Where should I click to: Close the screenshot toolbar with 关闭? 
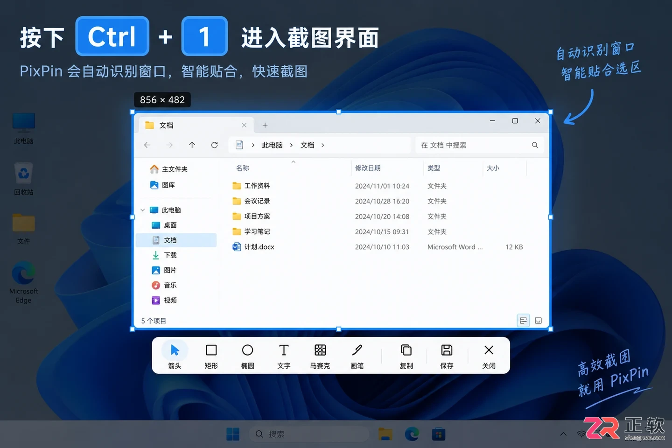point(489,356)
